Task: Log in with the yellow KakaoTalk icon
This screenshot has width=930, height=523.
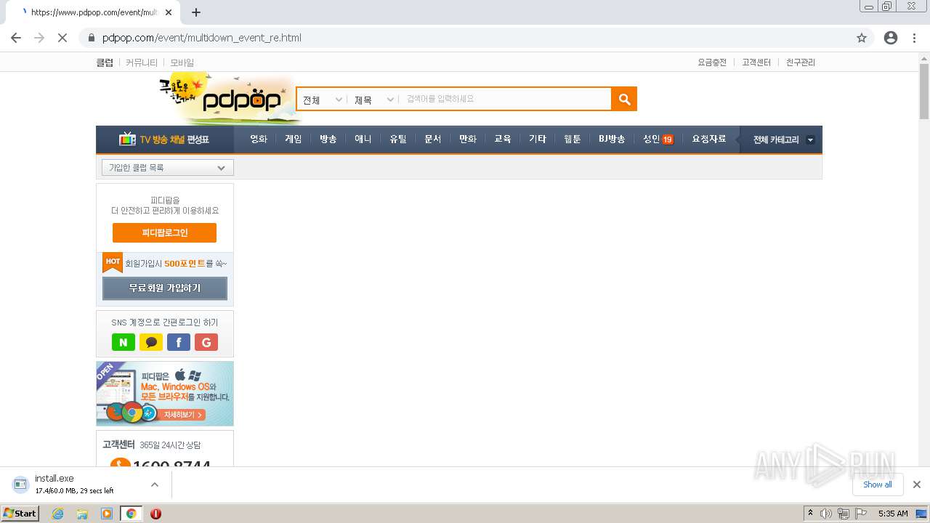Action: coord(151,342)
